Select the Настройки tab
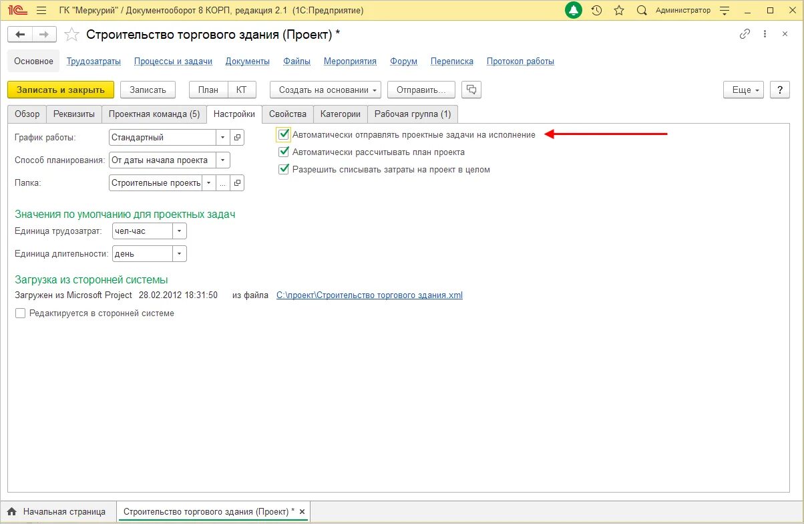804x524 pixels. (234, 114)
